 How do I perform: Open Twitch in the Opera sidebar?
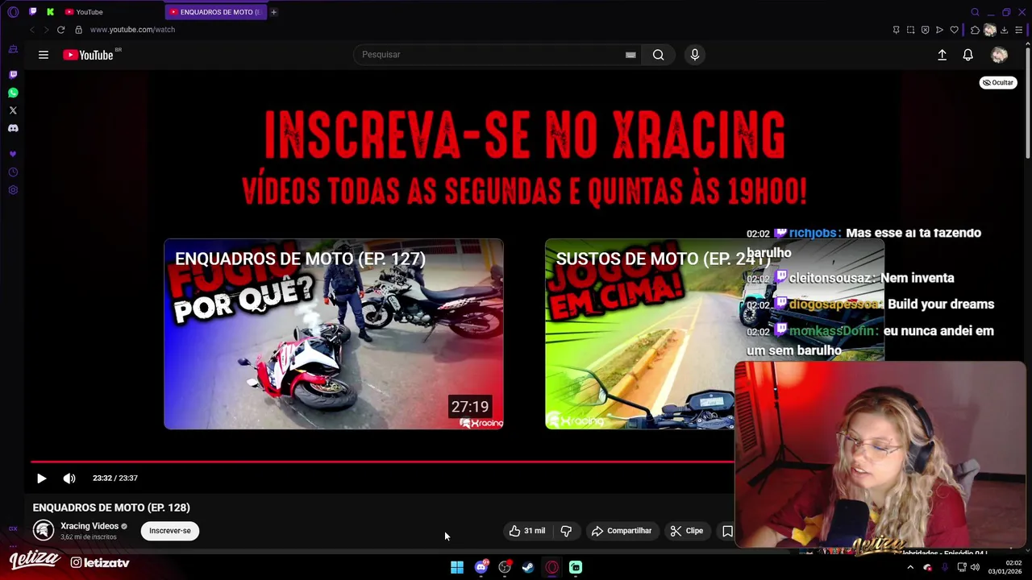13,74
